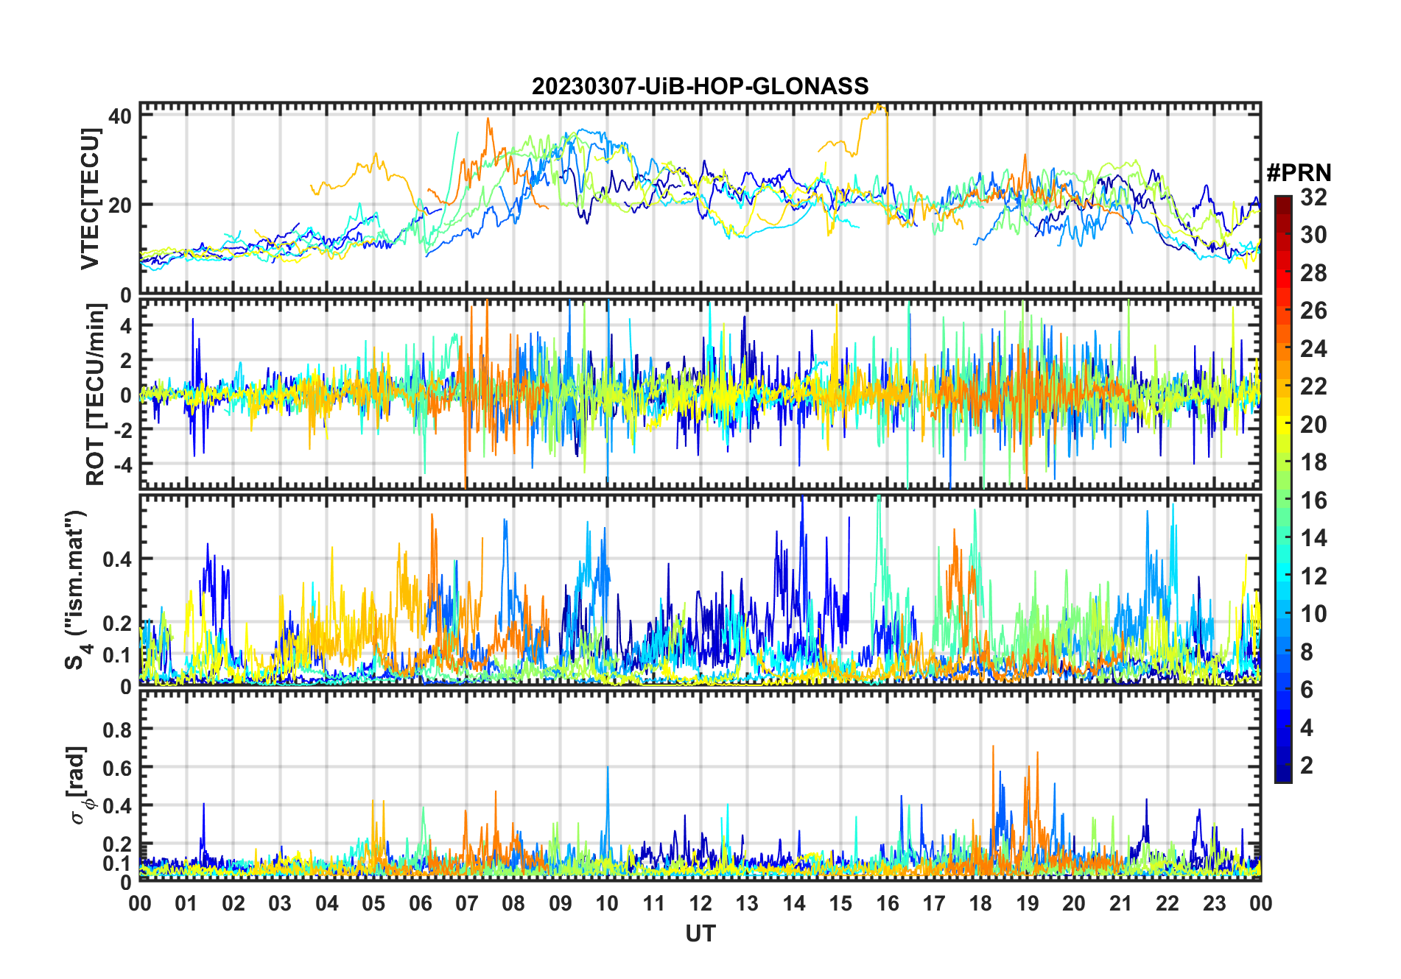The height and width of the screenshot is (979, 1401).
Task: Click the colorbar at PRN 24 orange
Action: 1283,348
